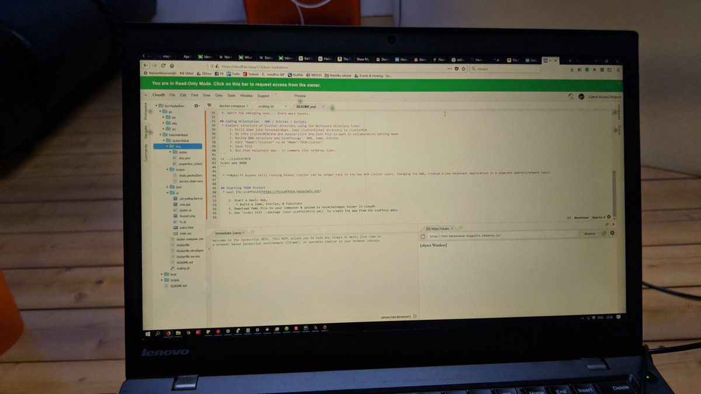
Task: Open the Markdown syntax selector
Action: [581, 217]
